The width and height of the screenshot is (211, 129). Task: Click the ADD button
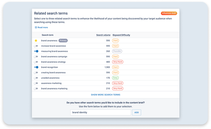click(136, 112)
